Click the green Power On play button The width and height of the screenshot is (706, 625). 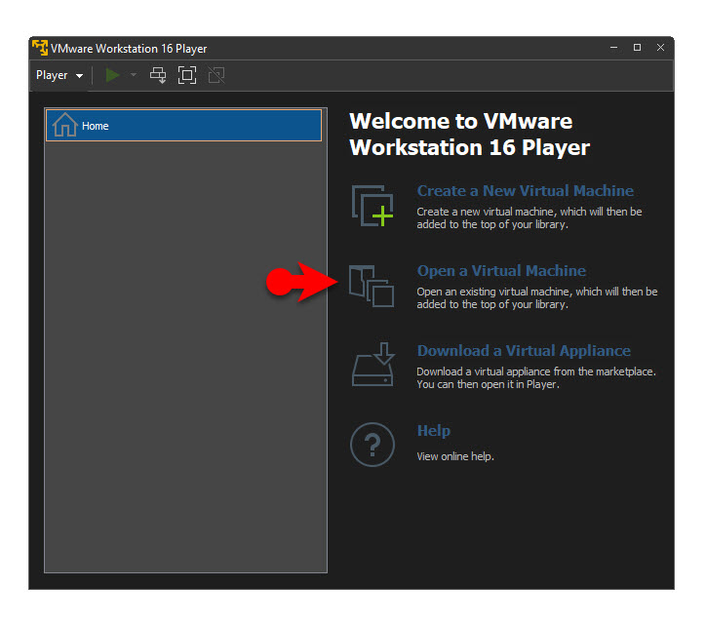[x=112, y=75]
